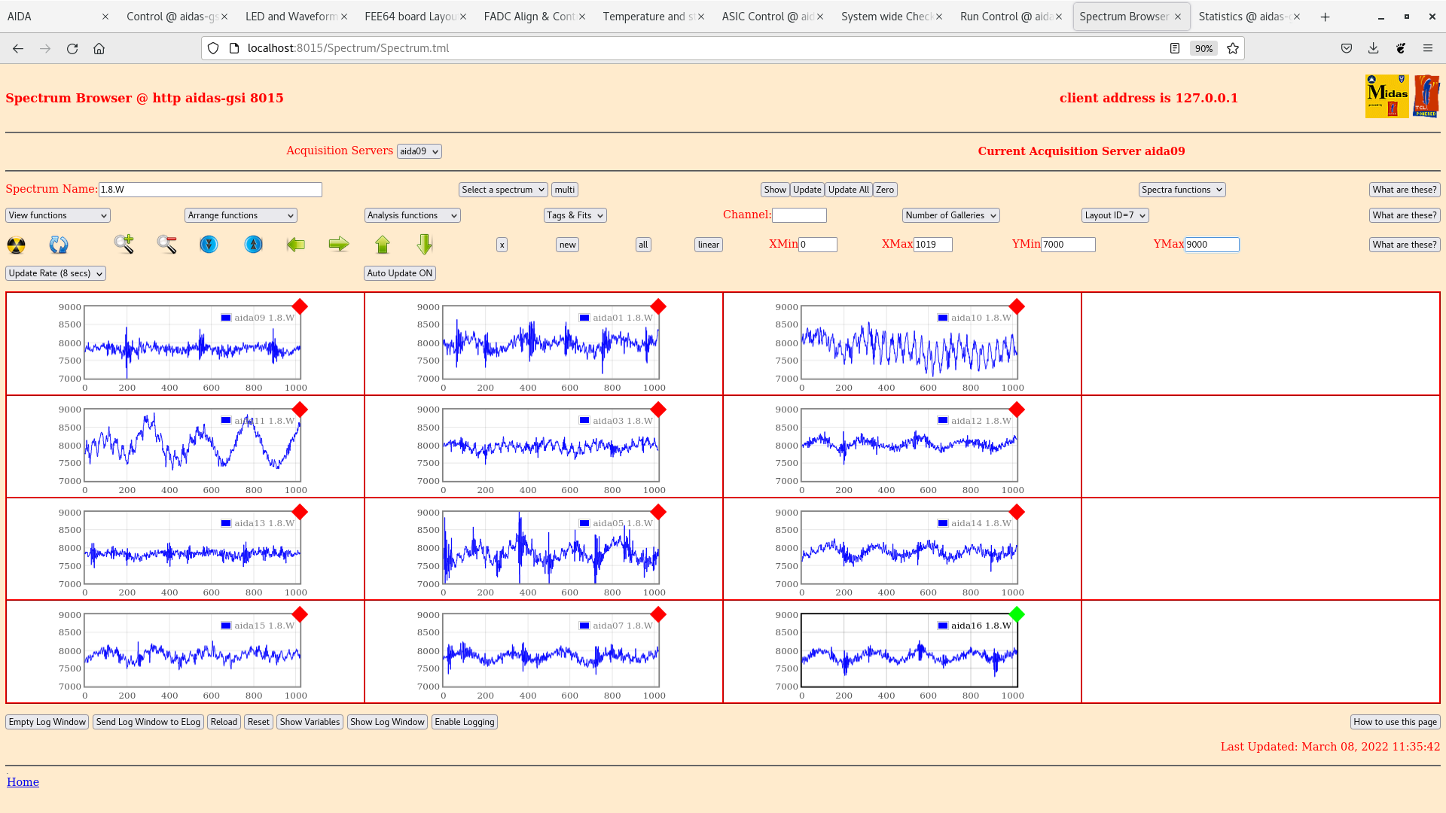
Task: Click the green diamond marker on aida16 plot
Action: pyautogui.click(x=1017, y=614)
